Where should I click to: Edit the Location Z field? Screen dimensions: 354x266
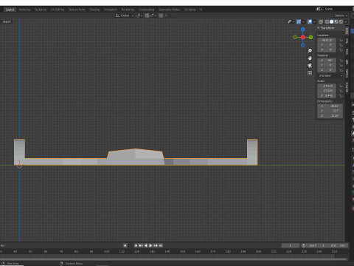(x=327, y=50)
